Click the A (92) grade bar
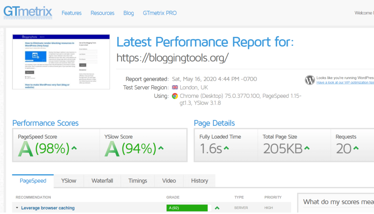 189,208
